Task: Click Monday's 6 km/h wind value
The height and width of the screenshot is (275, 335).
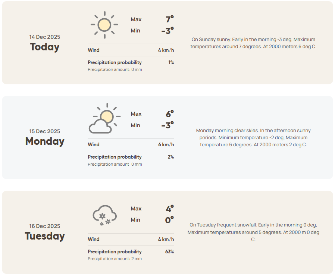Action: click(x=166, y=145)
